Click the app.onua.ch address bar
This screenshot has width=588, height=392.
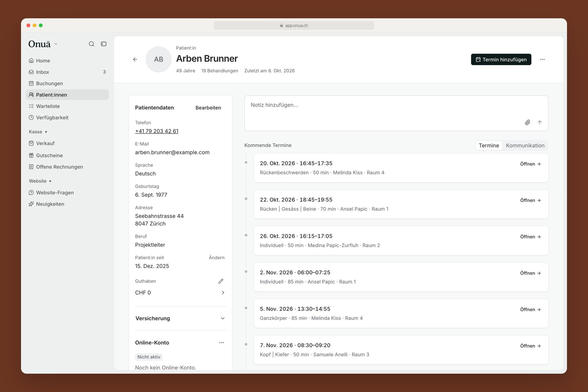coord(294,25)
